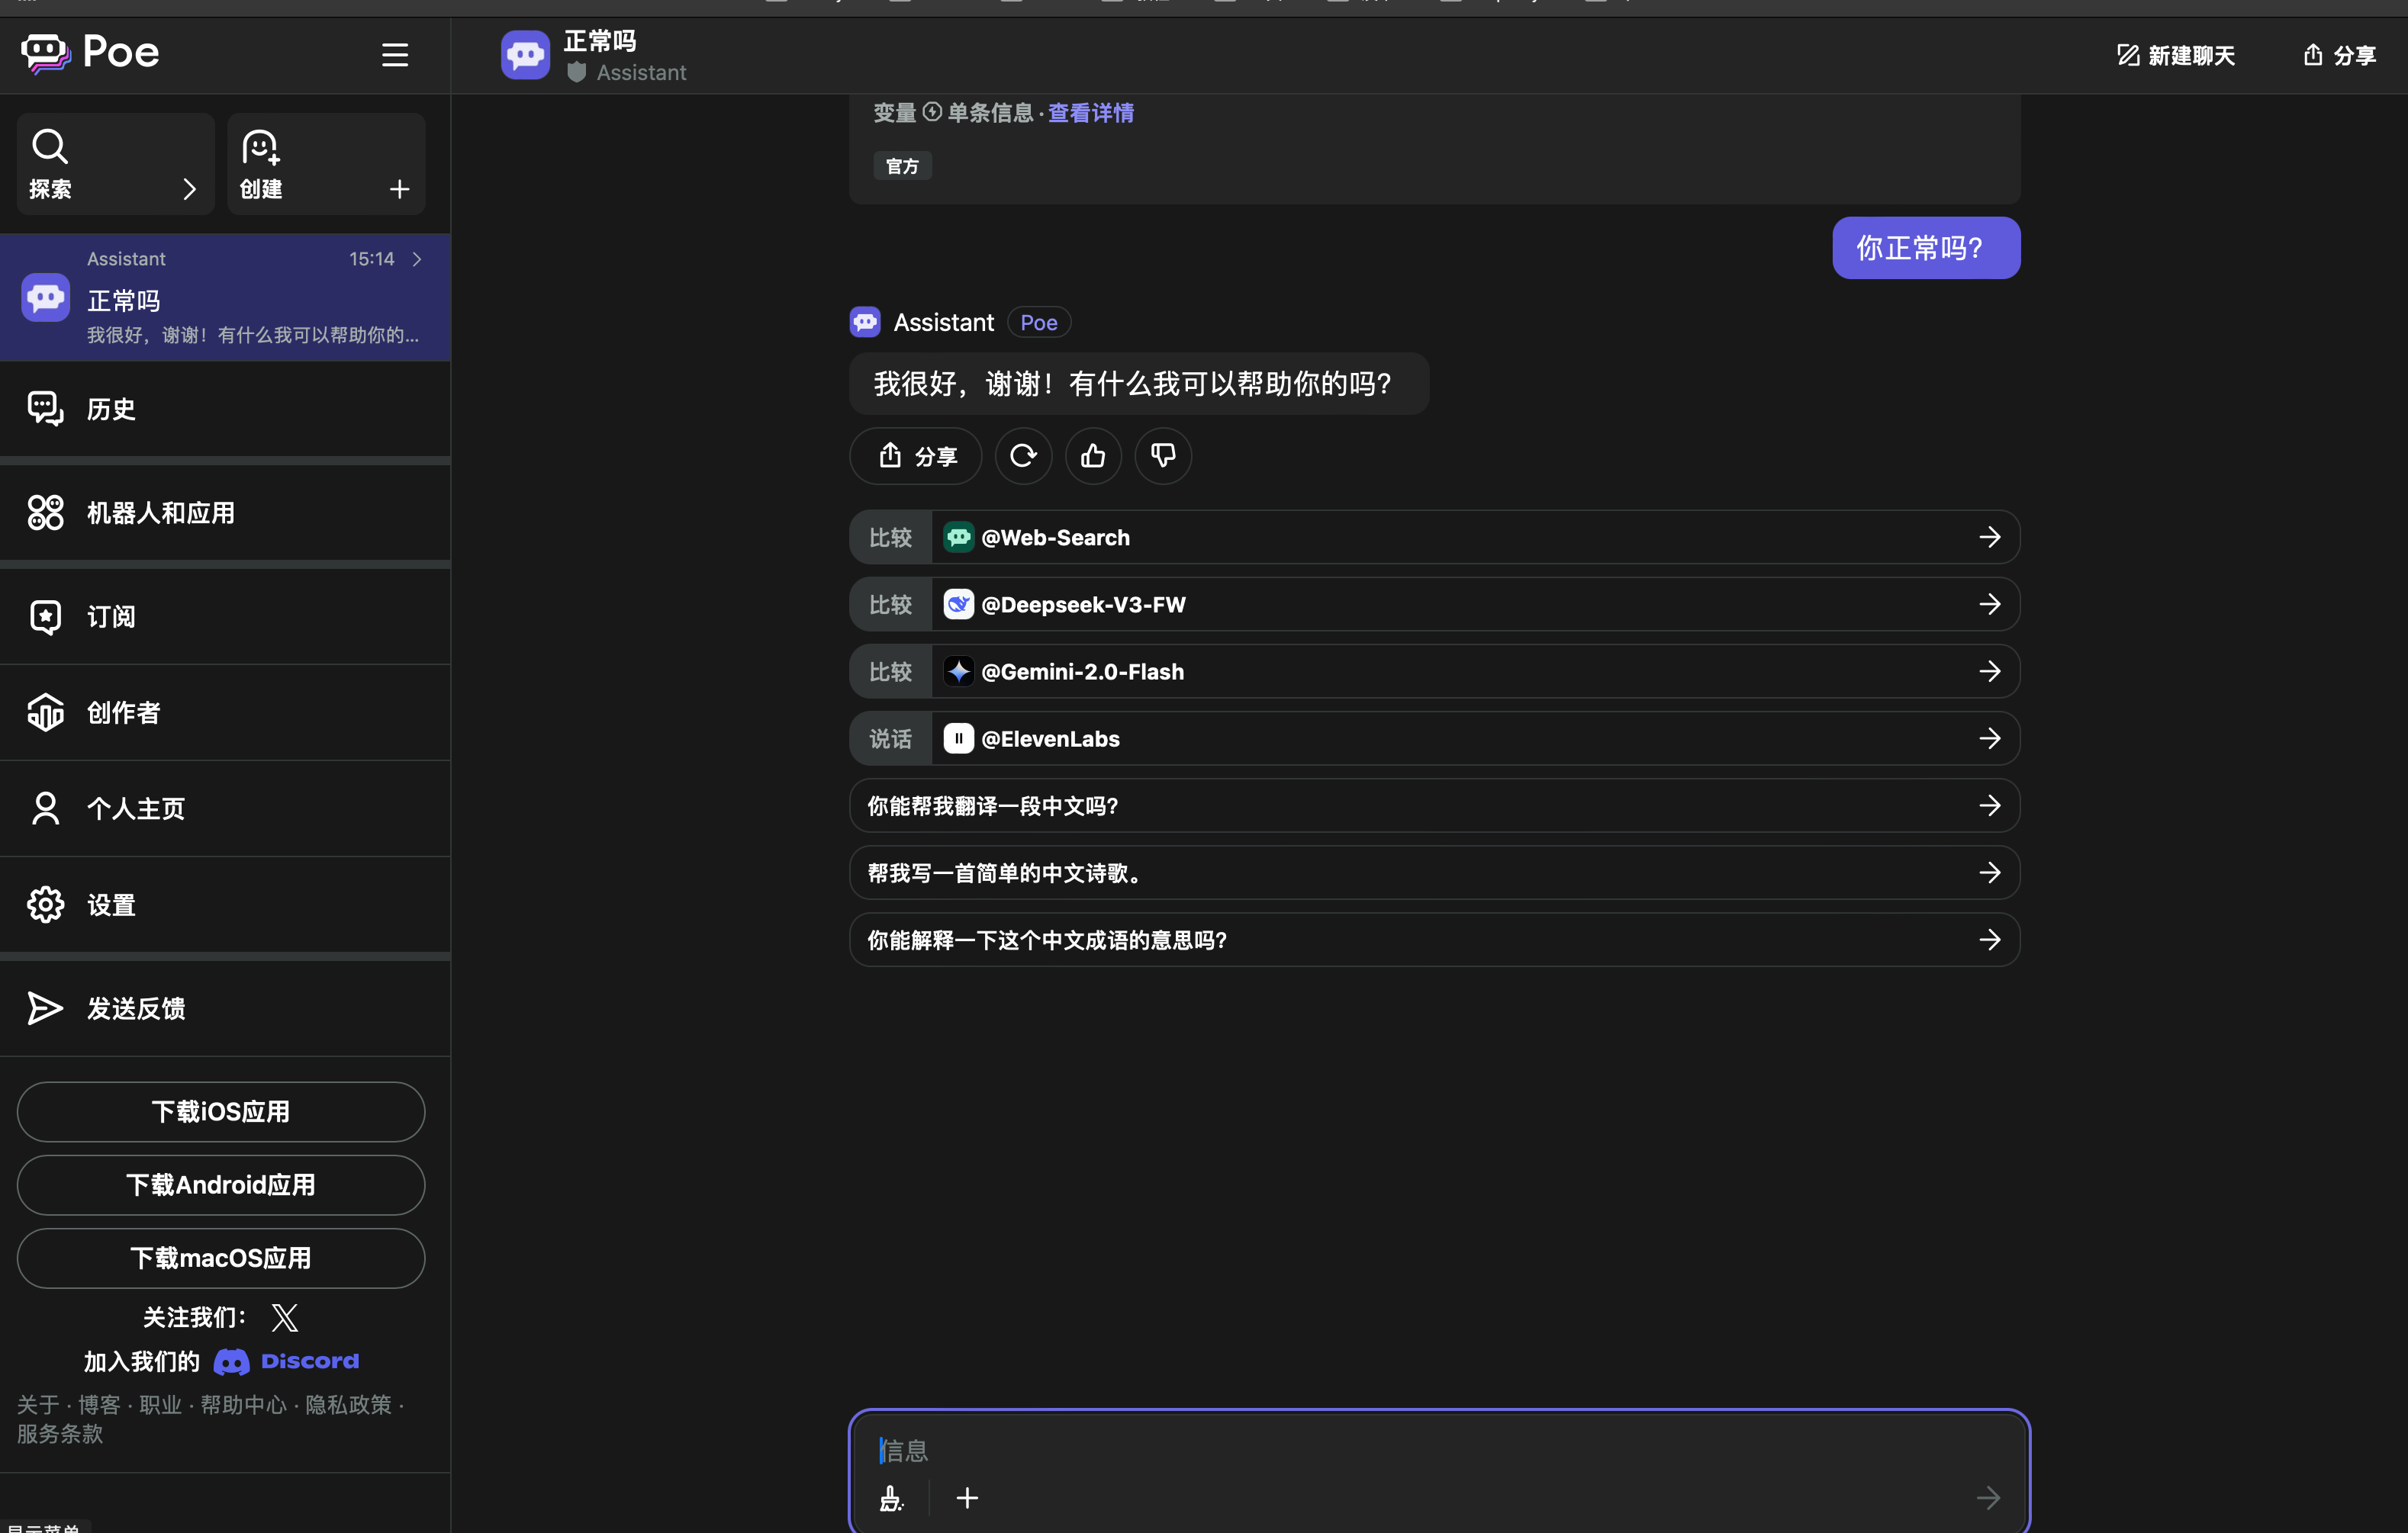Click the send arrow in message box
Viewport: 2408px width, 1533px height.
click(x=1988, y=1497)
